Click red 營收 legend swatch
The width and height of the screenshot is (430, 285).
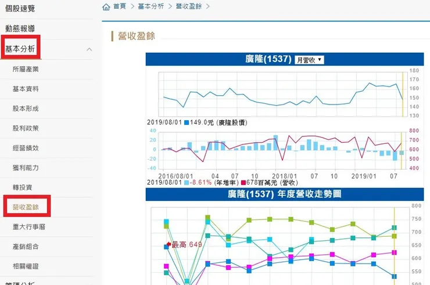pos(243,182)
